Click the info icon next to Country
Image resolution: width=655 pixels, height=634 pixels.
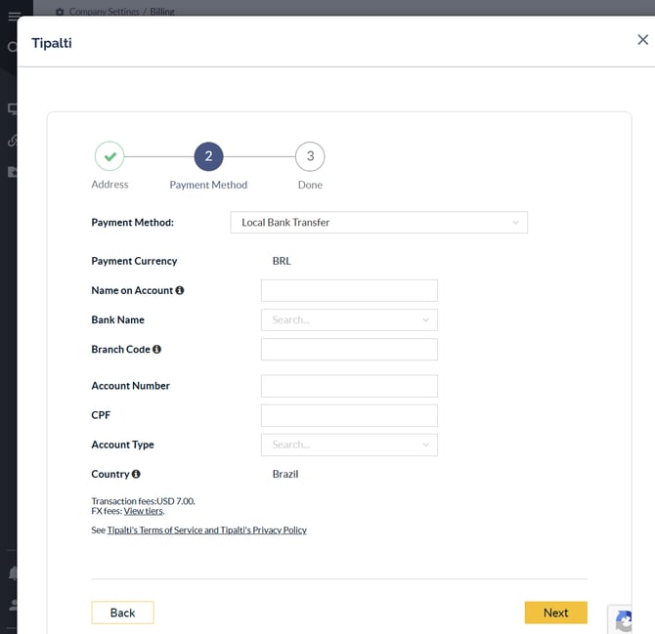pos(136,474)
